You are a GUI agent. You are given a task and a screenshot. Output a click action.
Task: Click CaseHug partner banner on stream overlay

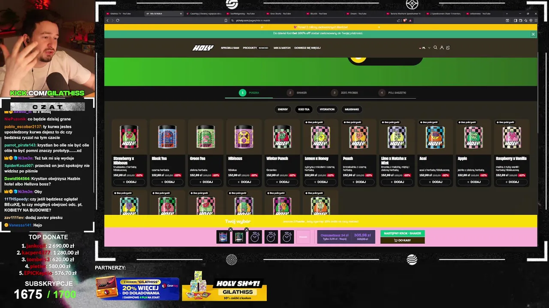click(137, 288)
